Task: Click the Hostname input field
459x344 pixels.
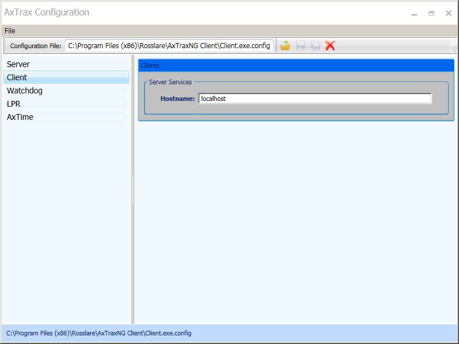Action: 315,99
